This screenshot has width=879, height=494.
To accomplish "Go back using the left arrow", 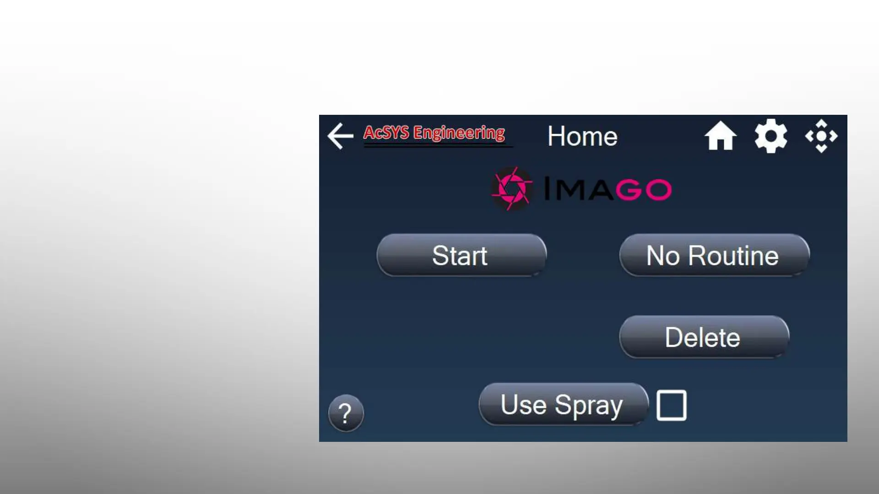I will tap(340, 136).
